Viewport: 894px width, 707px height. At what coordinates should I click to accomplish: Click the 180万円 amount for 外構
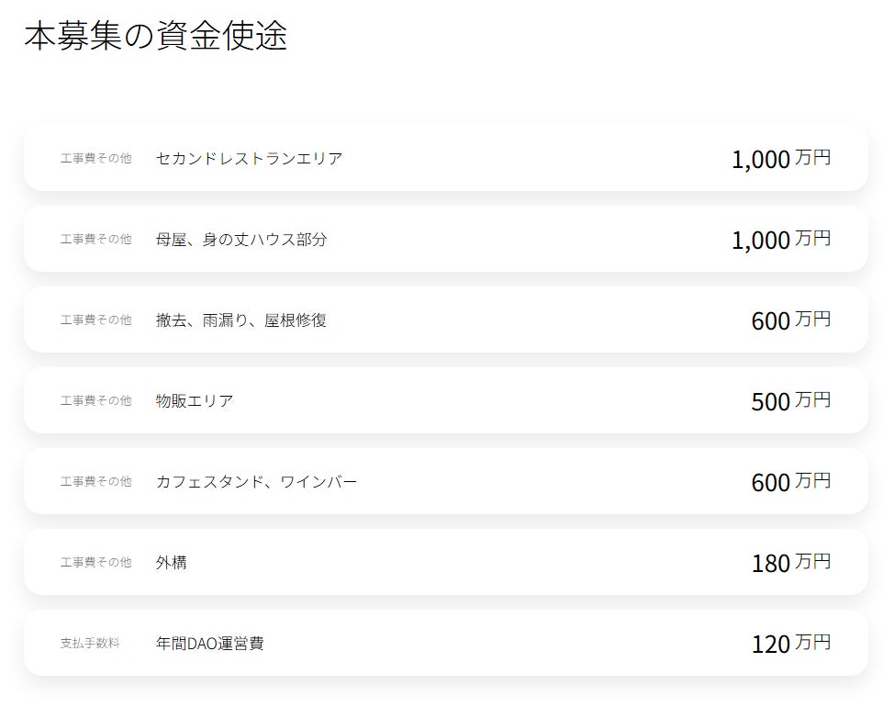789,563
